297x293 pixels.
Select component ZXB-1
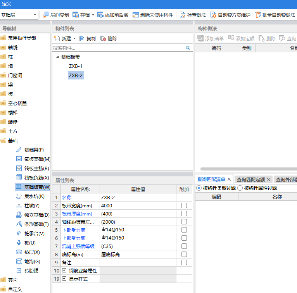(x=76, y=66)
